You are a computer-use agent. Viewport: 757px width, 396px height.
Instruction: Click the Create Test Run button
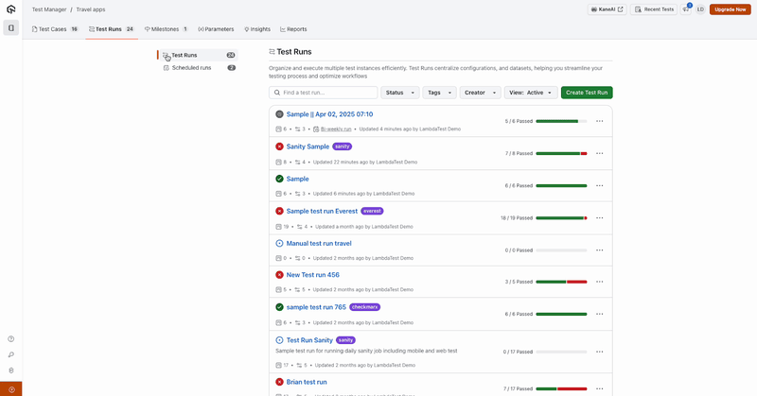click(587, 93)
